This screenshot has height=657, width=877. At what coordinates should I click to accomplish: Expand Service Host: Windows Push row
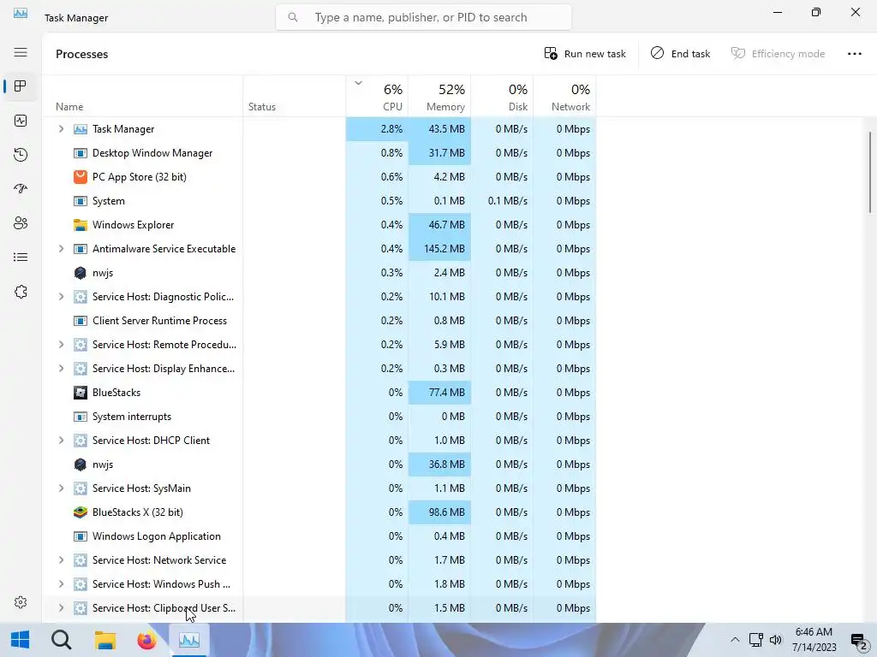coord(62,584)
